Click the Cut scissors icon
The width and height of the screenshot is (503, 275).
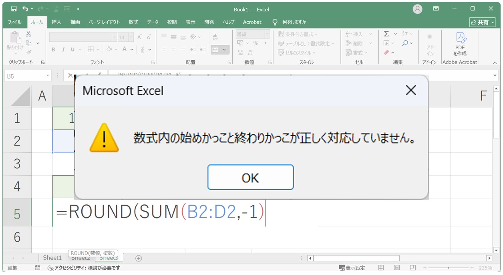pyautogui.click(x=28, y=34)
